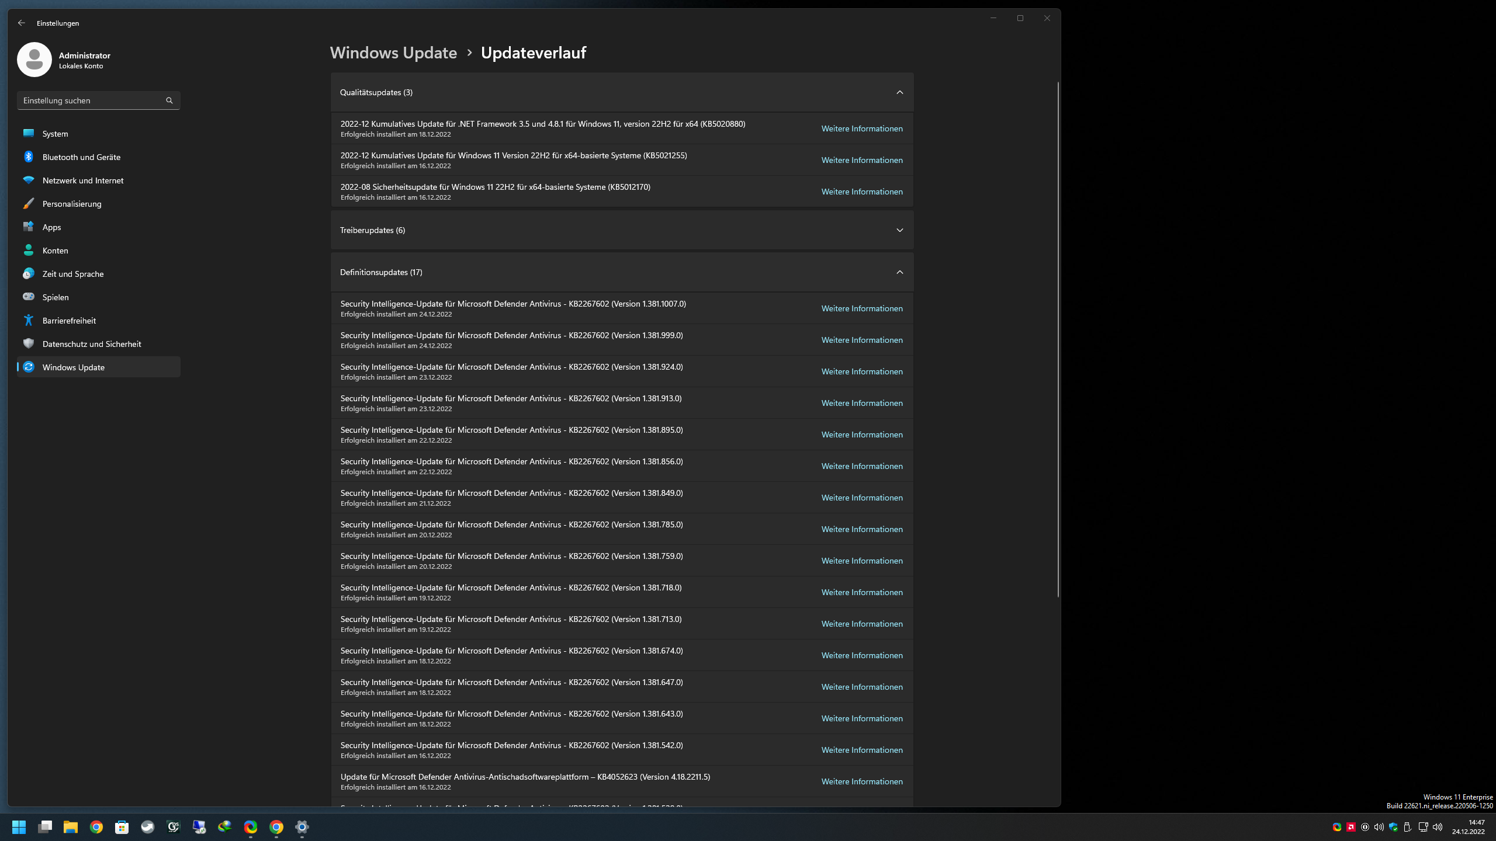Select Windows Update in the sidebar

click(x=74, y=367)
